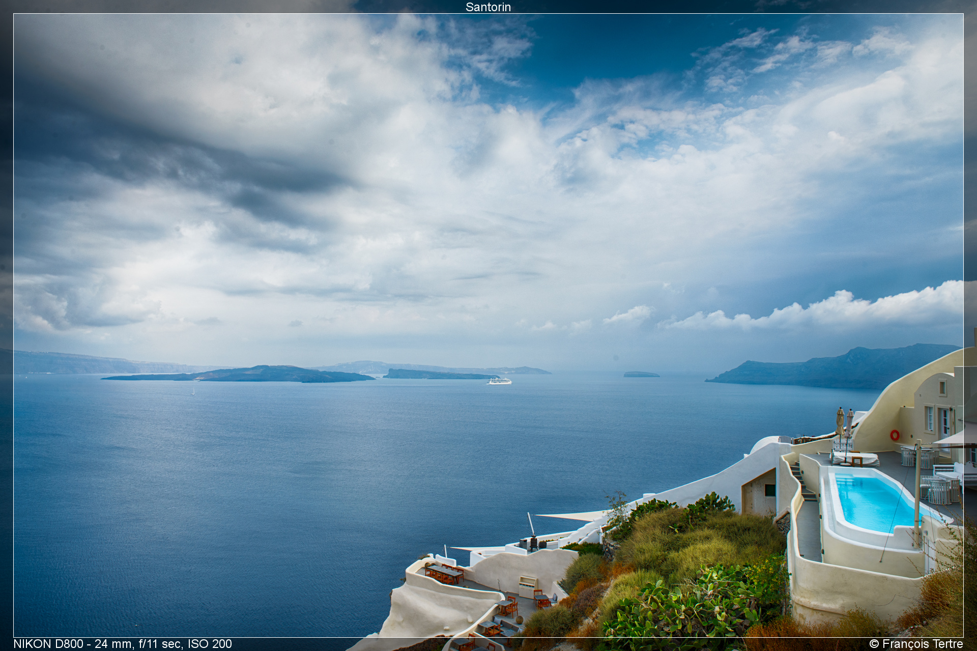The height and width of the screenshot is (651, 977).
Task: Click the "NIKON D800 - 24 mm, f/11 sec, ISO 200" caption
Action: (x=123, y=644)
